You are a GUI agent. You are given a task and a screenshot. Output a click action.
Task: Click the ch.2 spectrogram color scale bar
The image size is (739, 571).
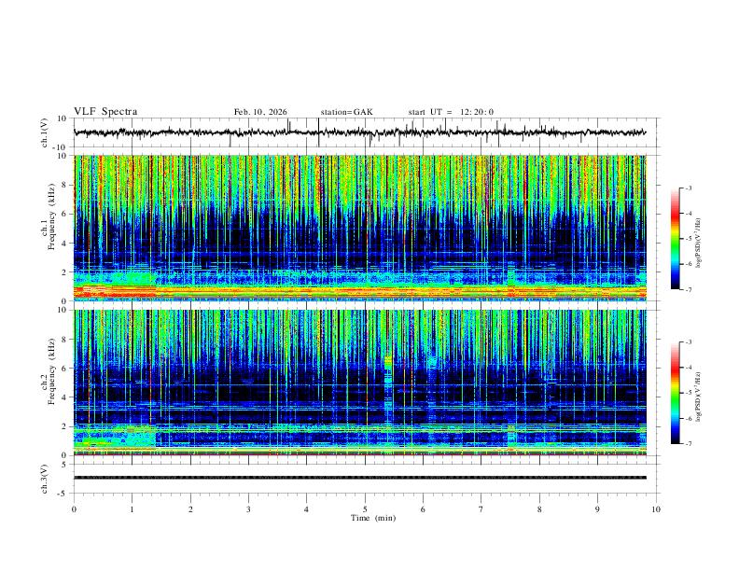pos(676,393)
